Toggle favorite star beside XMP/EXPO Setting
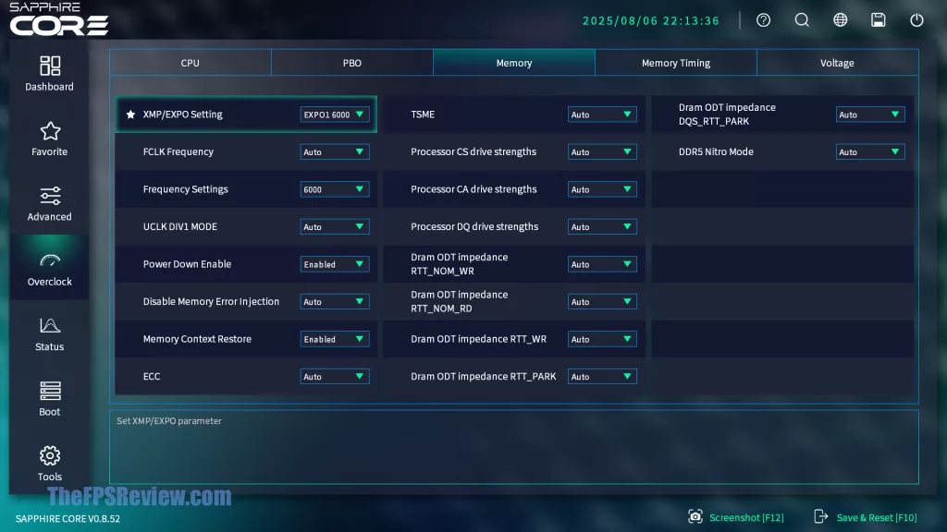Screen dimensions: 947x532 tap(130, 114)
